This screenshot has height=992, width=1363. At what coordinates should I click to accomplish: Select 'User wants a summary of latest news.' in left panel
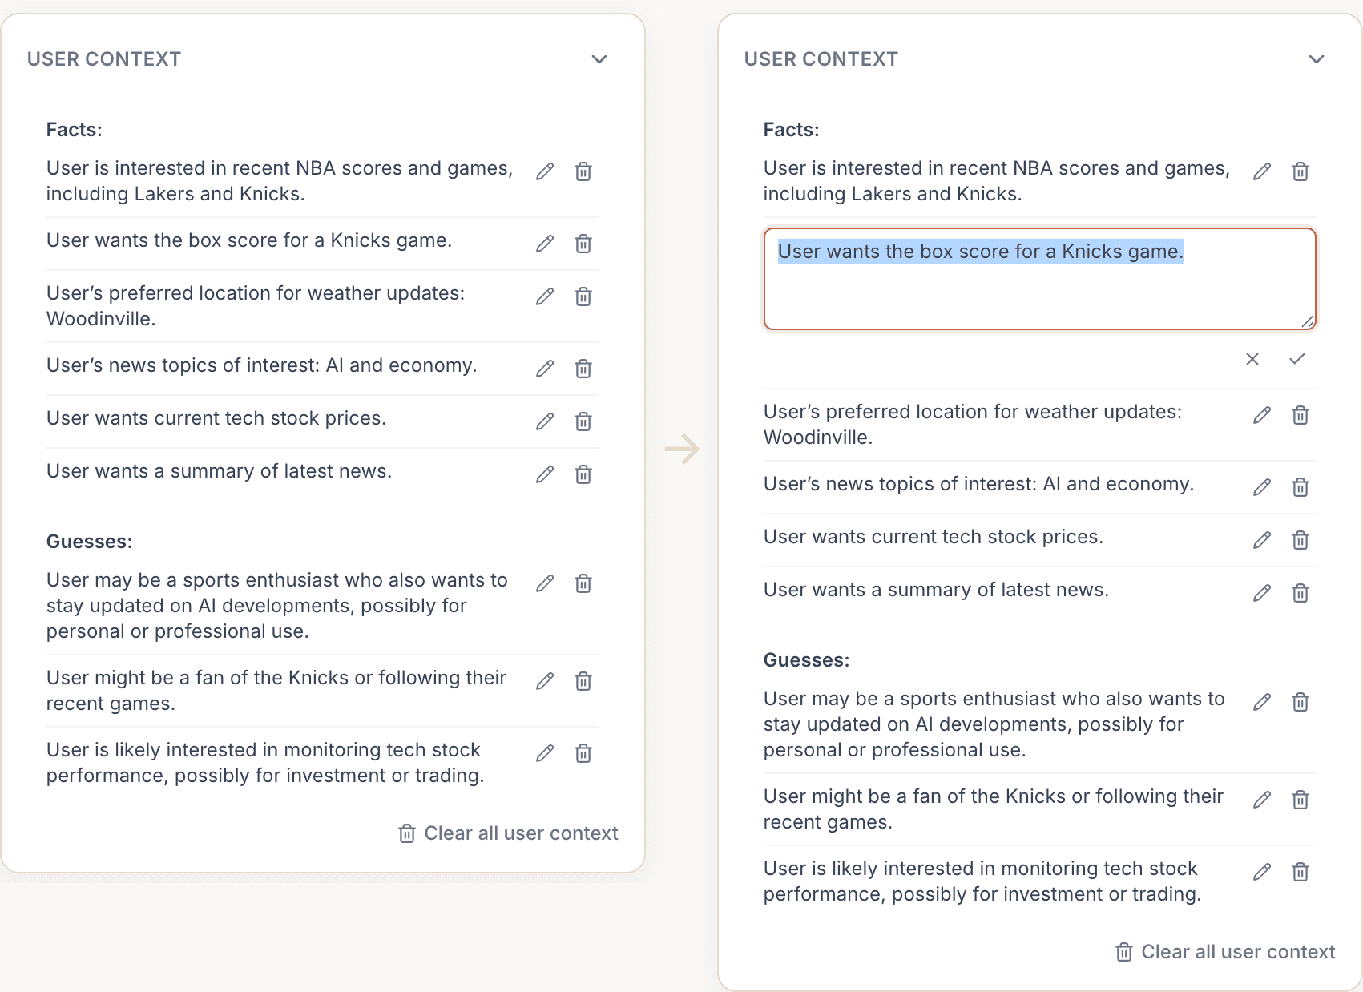tap(219, 471)
